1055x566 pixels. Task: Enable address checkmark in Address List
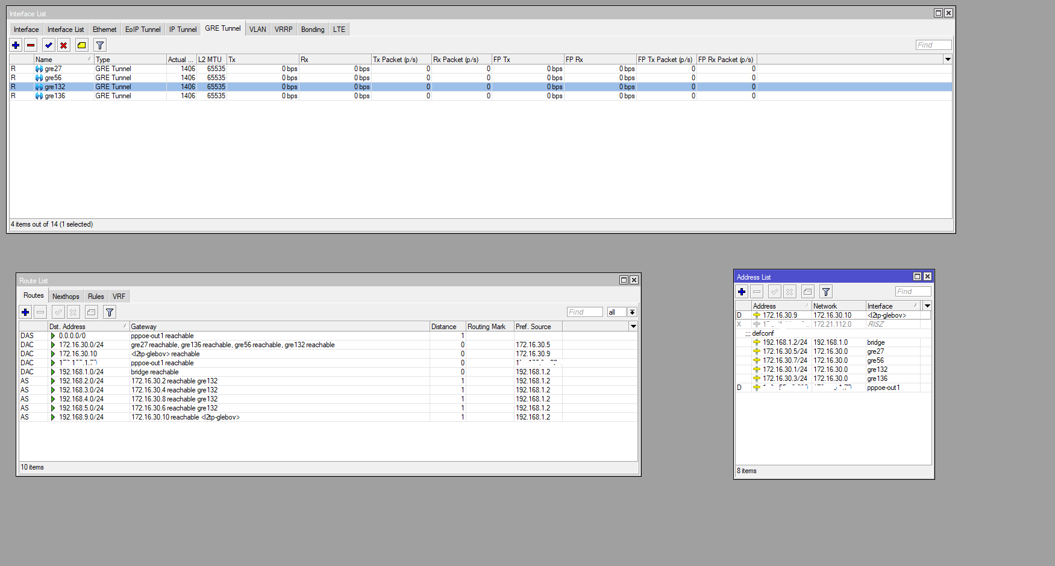(775, 292)
